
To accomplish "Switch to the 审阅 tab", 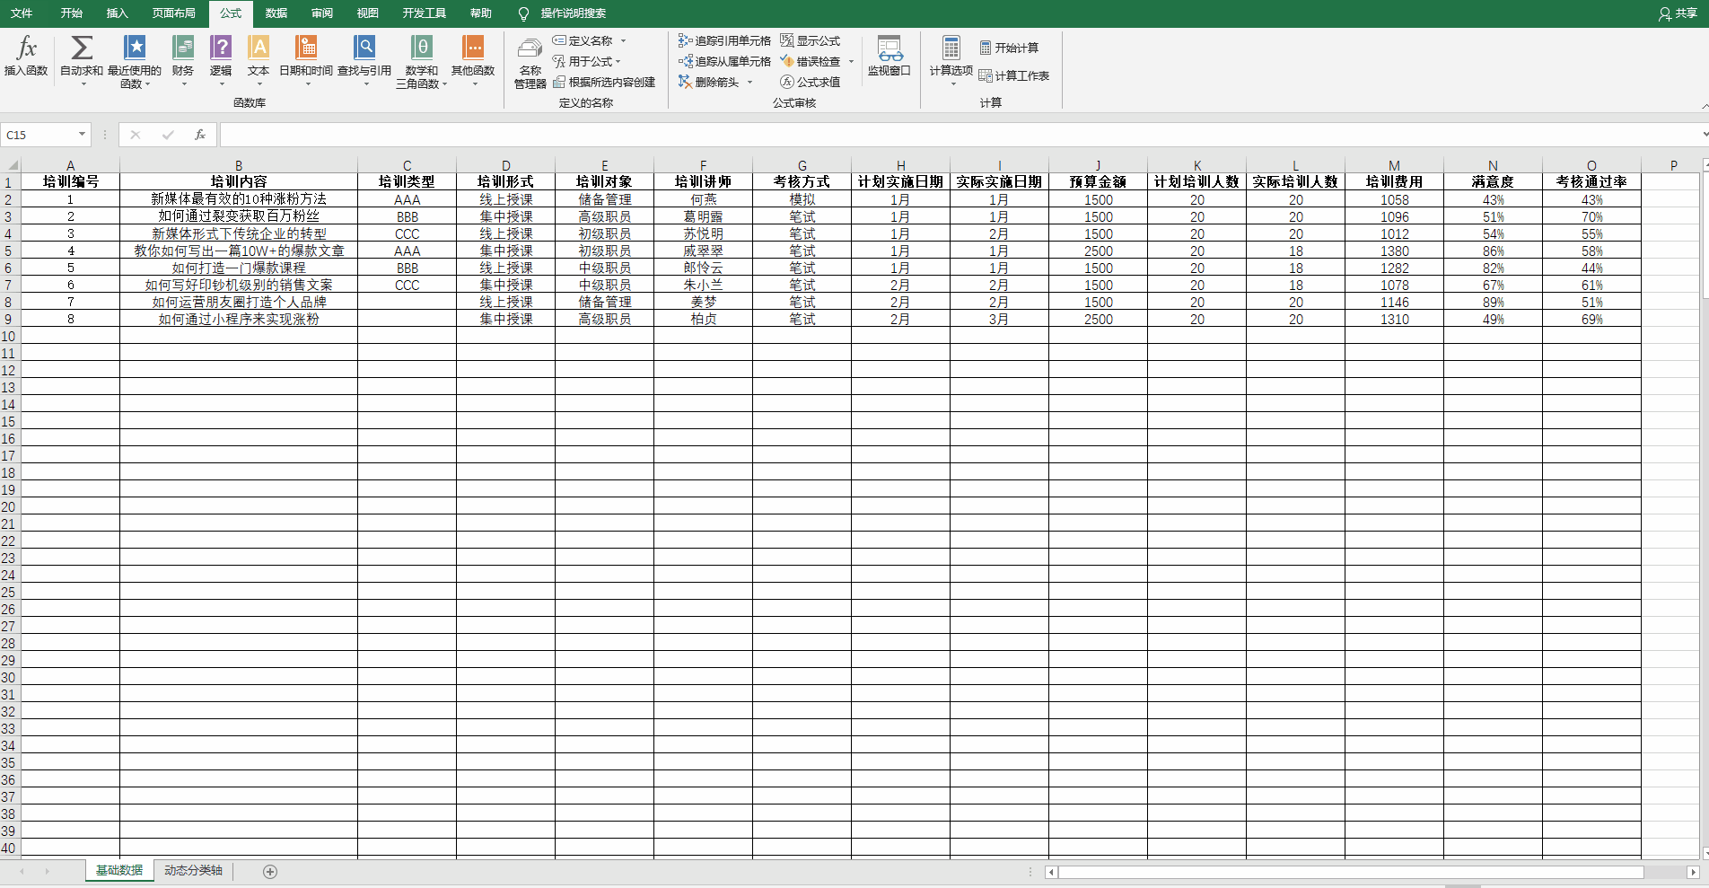I will 322,13.
